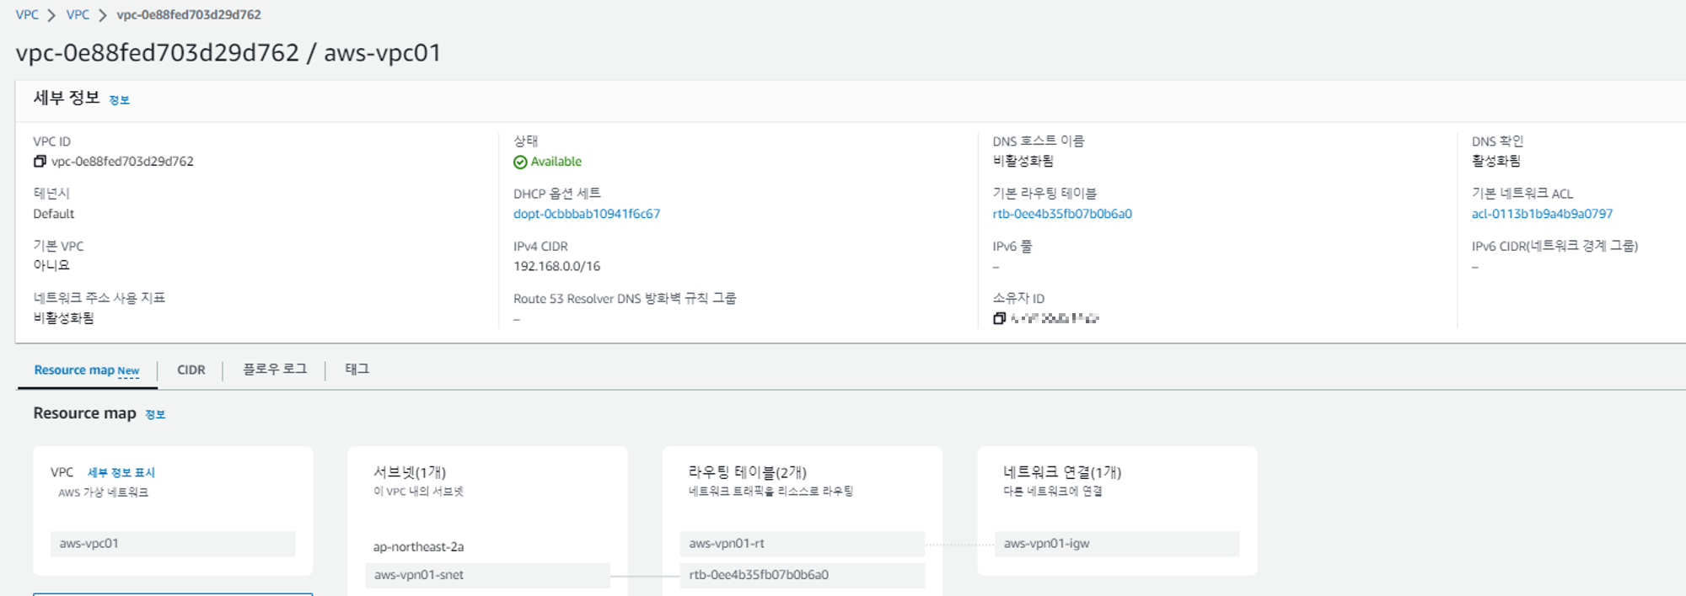Open network ACL acl-0113b1b9a4b9a0797 link

point(1542,214)
